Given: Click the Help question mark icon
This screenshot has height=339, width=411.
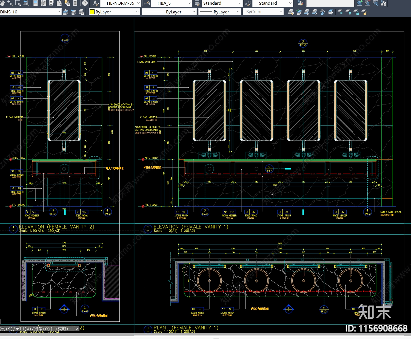Looking at the screenshot, I should (85, 3).
